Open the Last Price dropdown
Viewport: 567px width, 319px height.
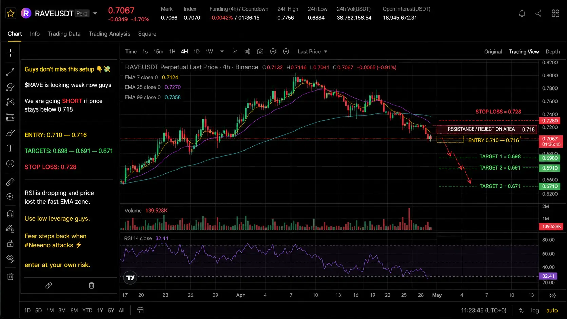tap(312, 52)
